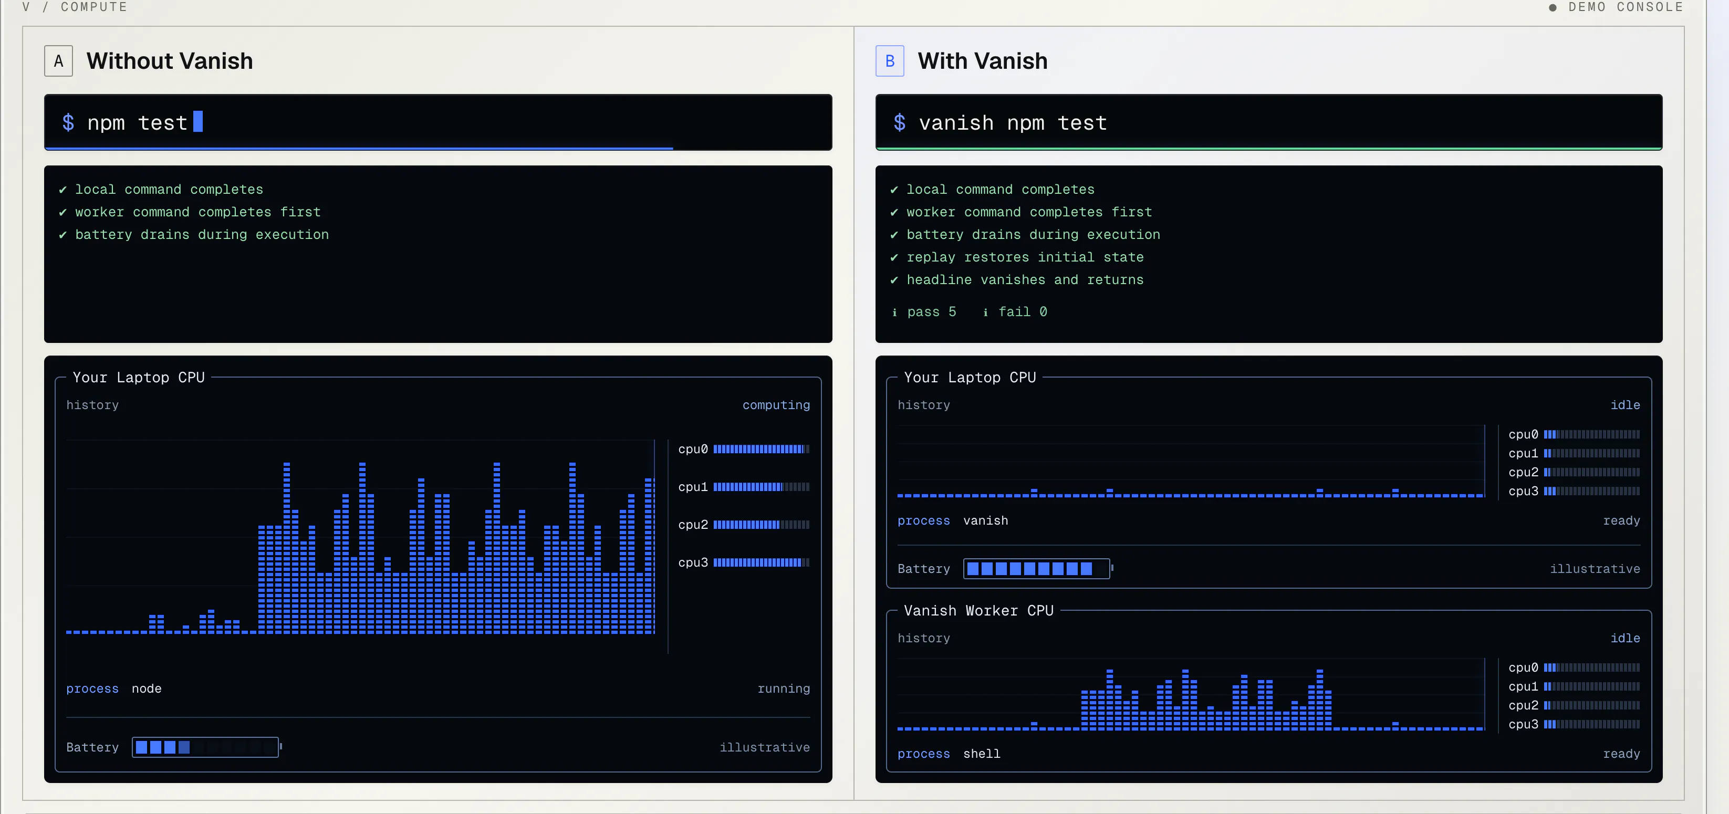
Task: Click the blue progress line under 'npm test'
Action: coord(359,148)
